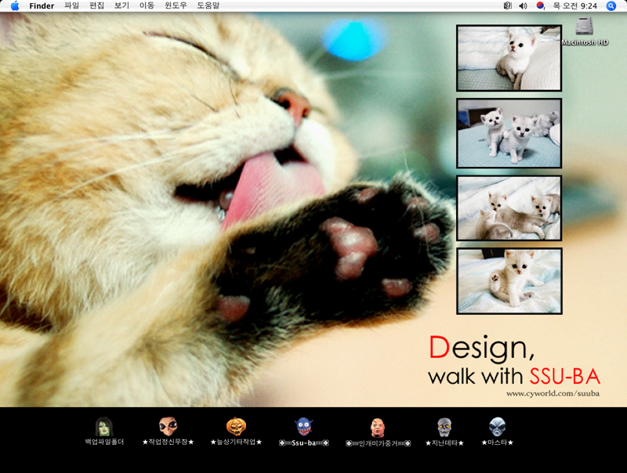This screenshot has width=627, height=473.
Task: Click the volume speaker icon
Action: pyautogui.click(x=523, y=5)
